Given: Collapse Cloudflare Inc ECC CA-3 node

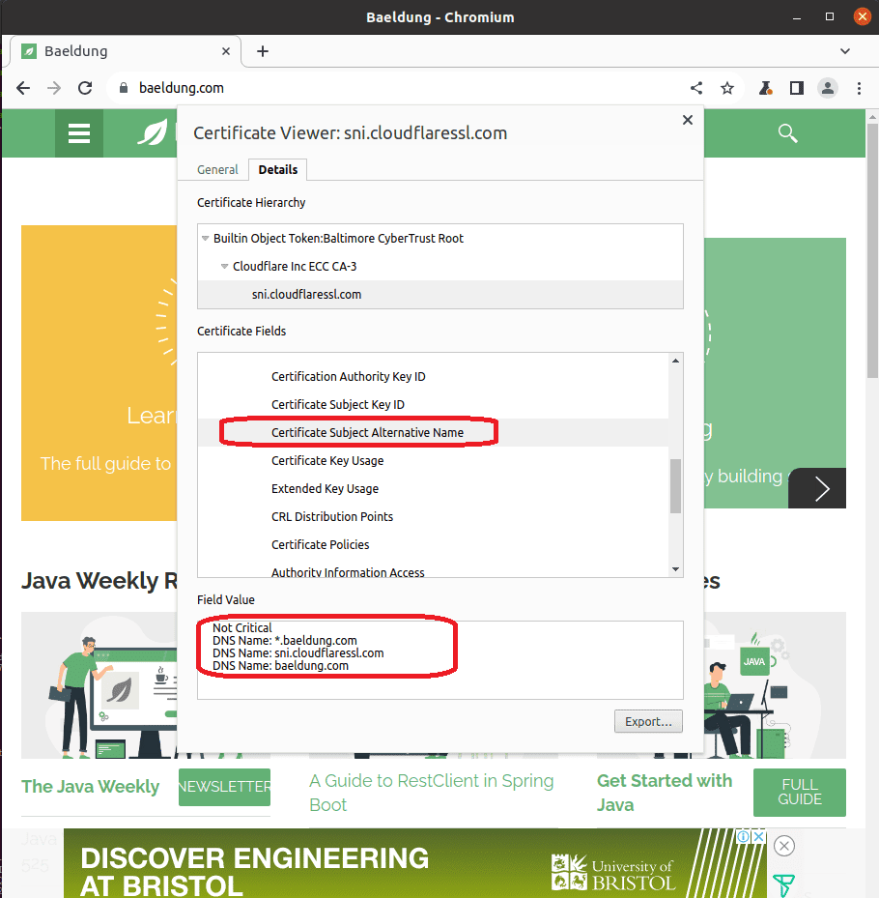Looking at the screenshot, I should click(x=224, y=267).
